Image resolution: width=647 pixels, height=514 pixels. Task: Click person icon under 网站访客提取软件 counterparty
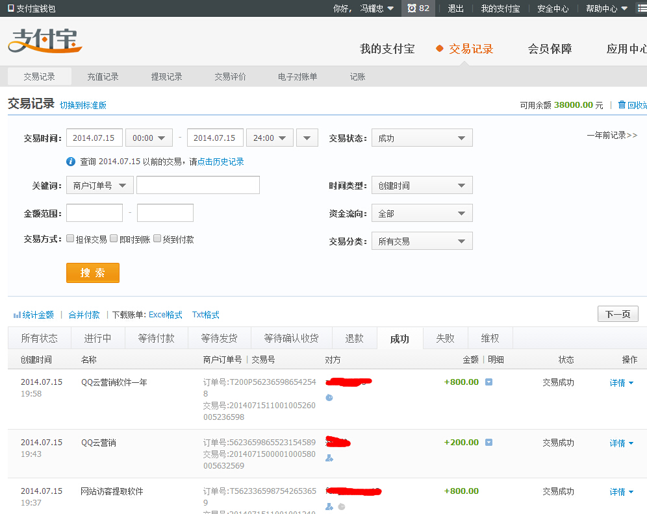pos(329,506)
